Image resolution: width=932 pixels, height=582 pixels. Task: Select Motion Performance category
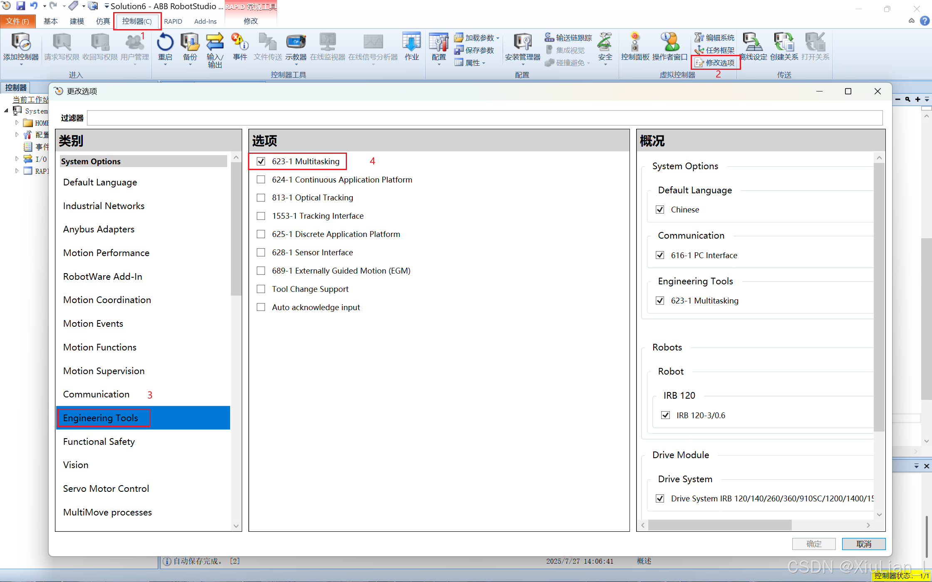pyautogui.click(x=143, y=253)
